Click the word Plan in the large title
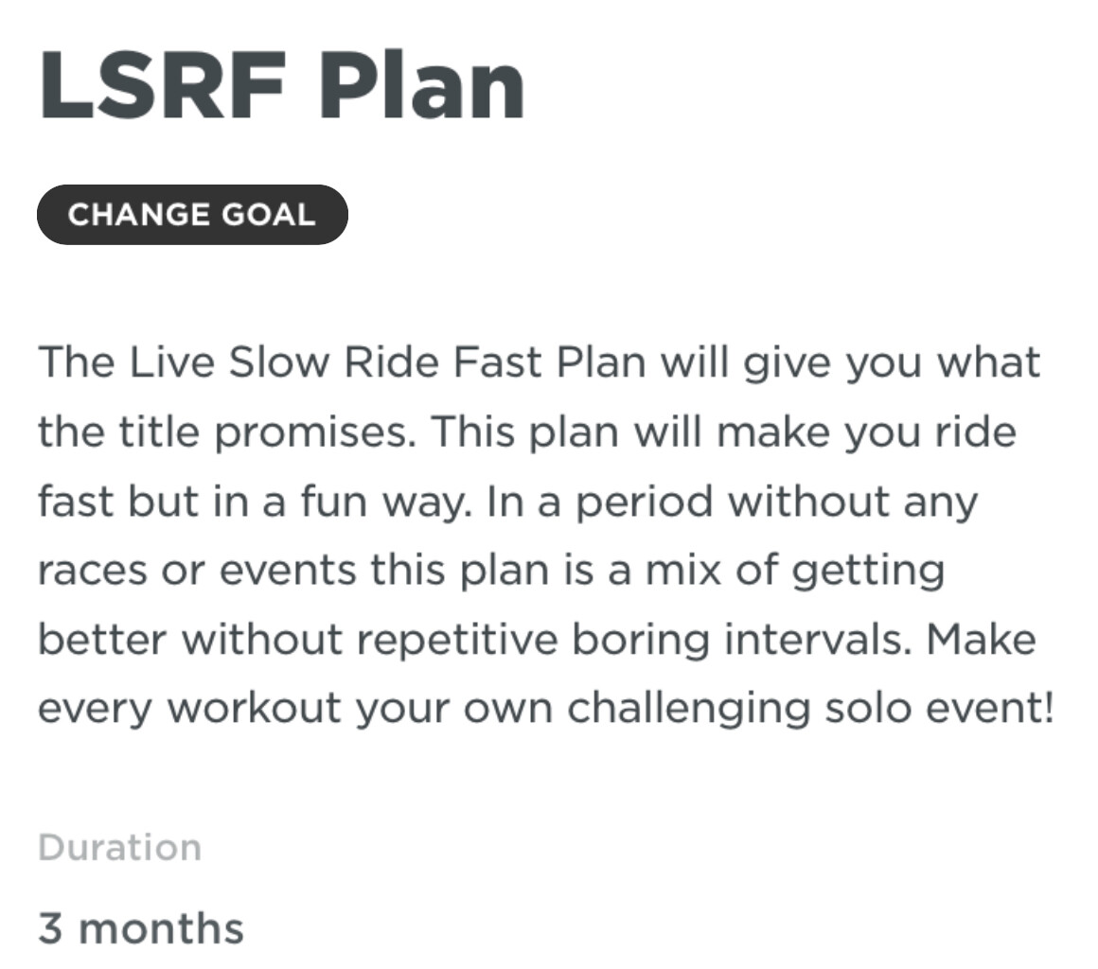 pos(421,87)
